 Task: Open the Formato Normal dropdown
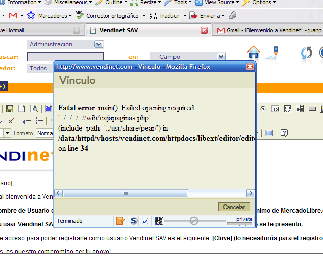point(44,133)
